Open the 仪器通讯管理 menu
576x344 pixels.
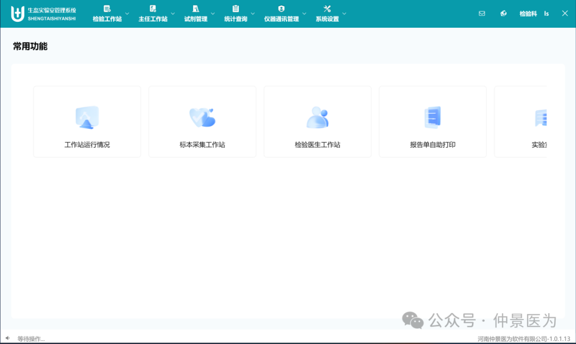tap(281, 14)
